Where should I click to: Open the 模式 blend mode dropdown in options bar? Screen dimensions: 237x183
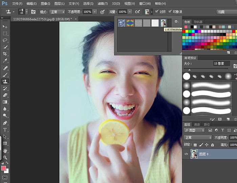click(57, 11)
